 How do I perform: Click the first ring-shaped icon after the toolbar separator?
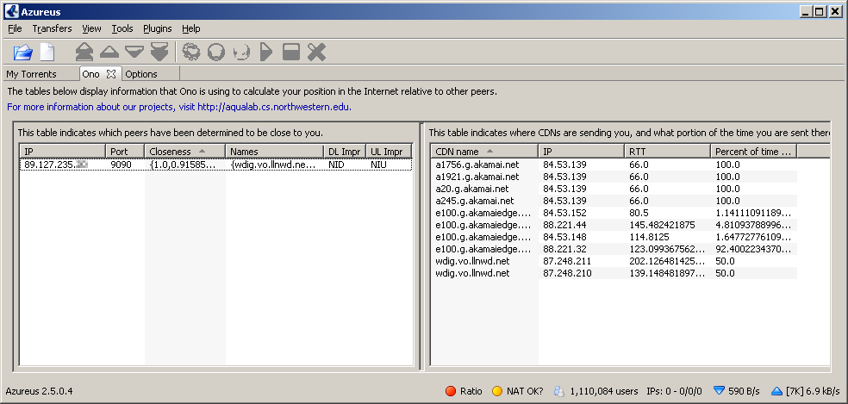click(191, 52)
